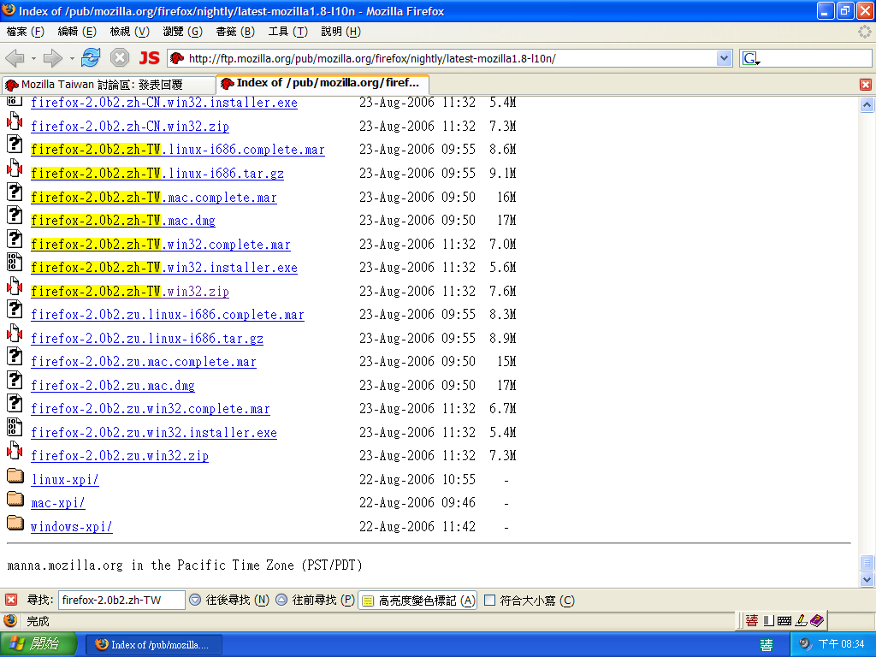The width and height of the screenshot is (876, 657).
Task: Open the 書籤 (B) menu
Action: 235,32
